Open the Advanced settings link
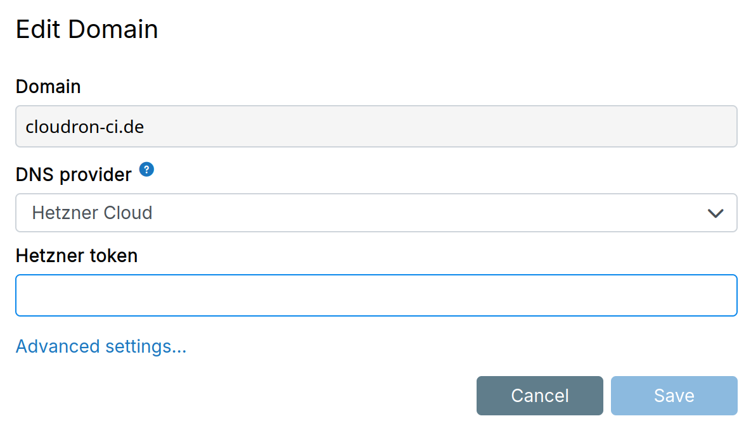This screenshot has width=751, height=428. [101, 346]
